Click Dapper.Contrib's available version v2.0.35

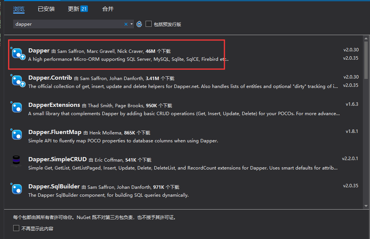coord(351,85)
